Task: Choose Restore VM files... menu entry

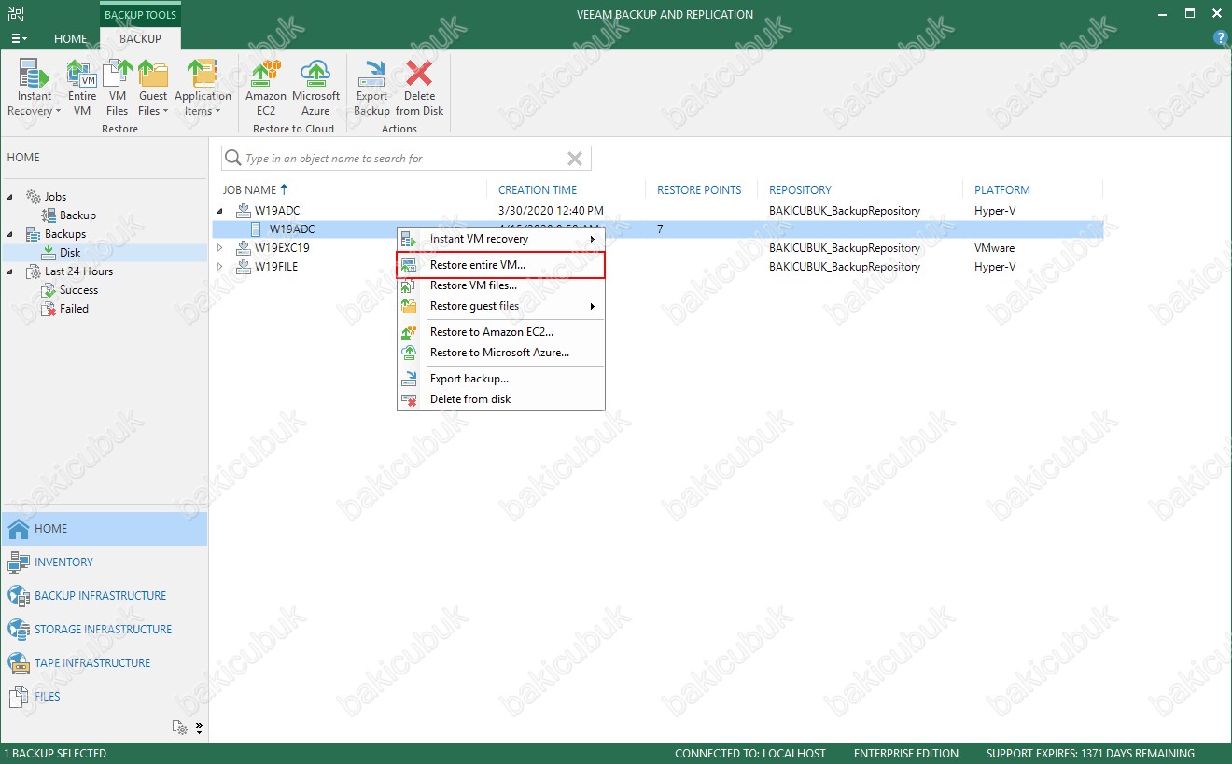Action: 501,285
